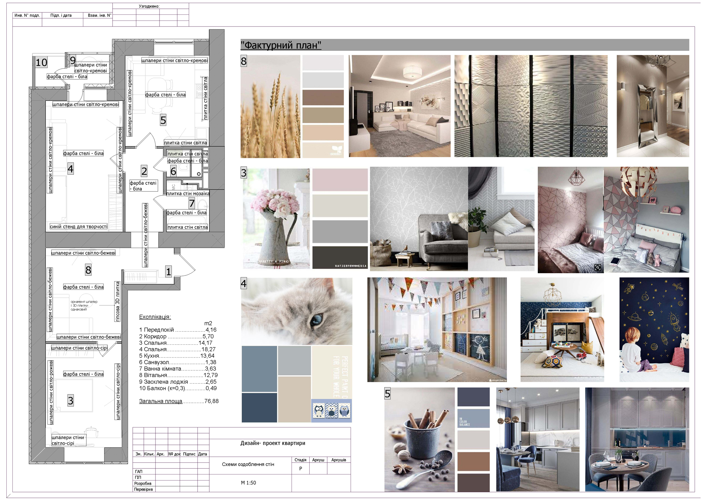
Task: Click room number 10 on floor plan
Action: 42,62
